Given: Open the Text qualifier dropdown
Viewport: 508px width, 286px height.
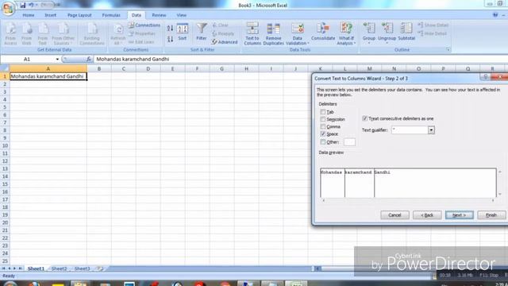Looking at the screenshot, I should pyautogui.click(x=431, y=130).
